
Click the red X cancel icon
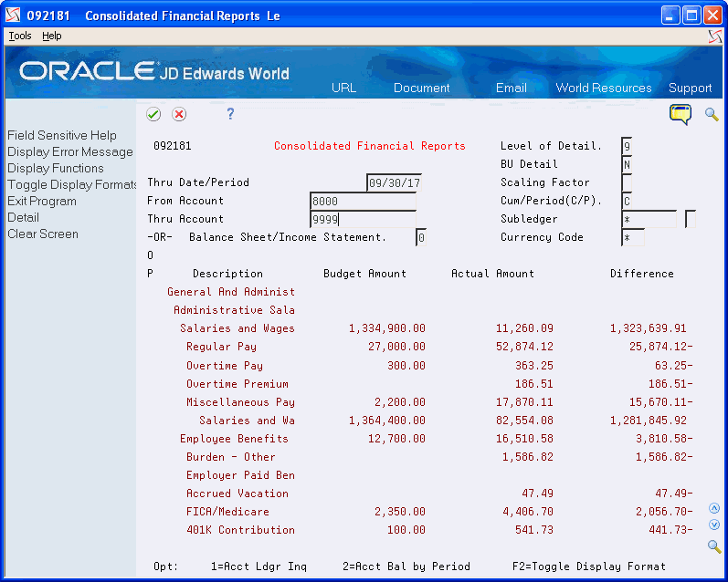point(179,114)
